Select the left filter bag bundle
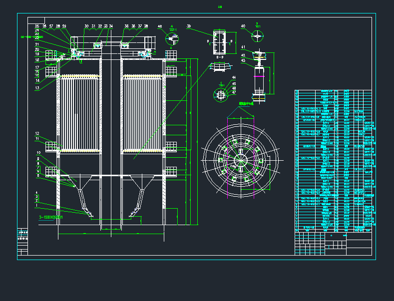The width and height of the screenshot is (394, 301). click(x=79, y=113)
